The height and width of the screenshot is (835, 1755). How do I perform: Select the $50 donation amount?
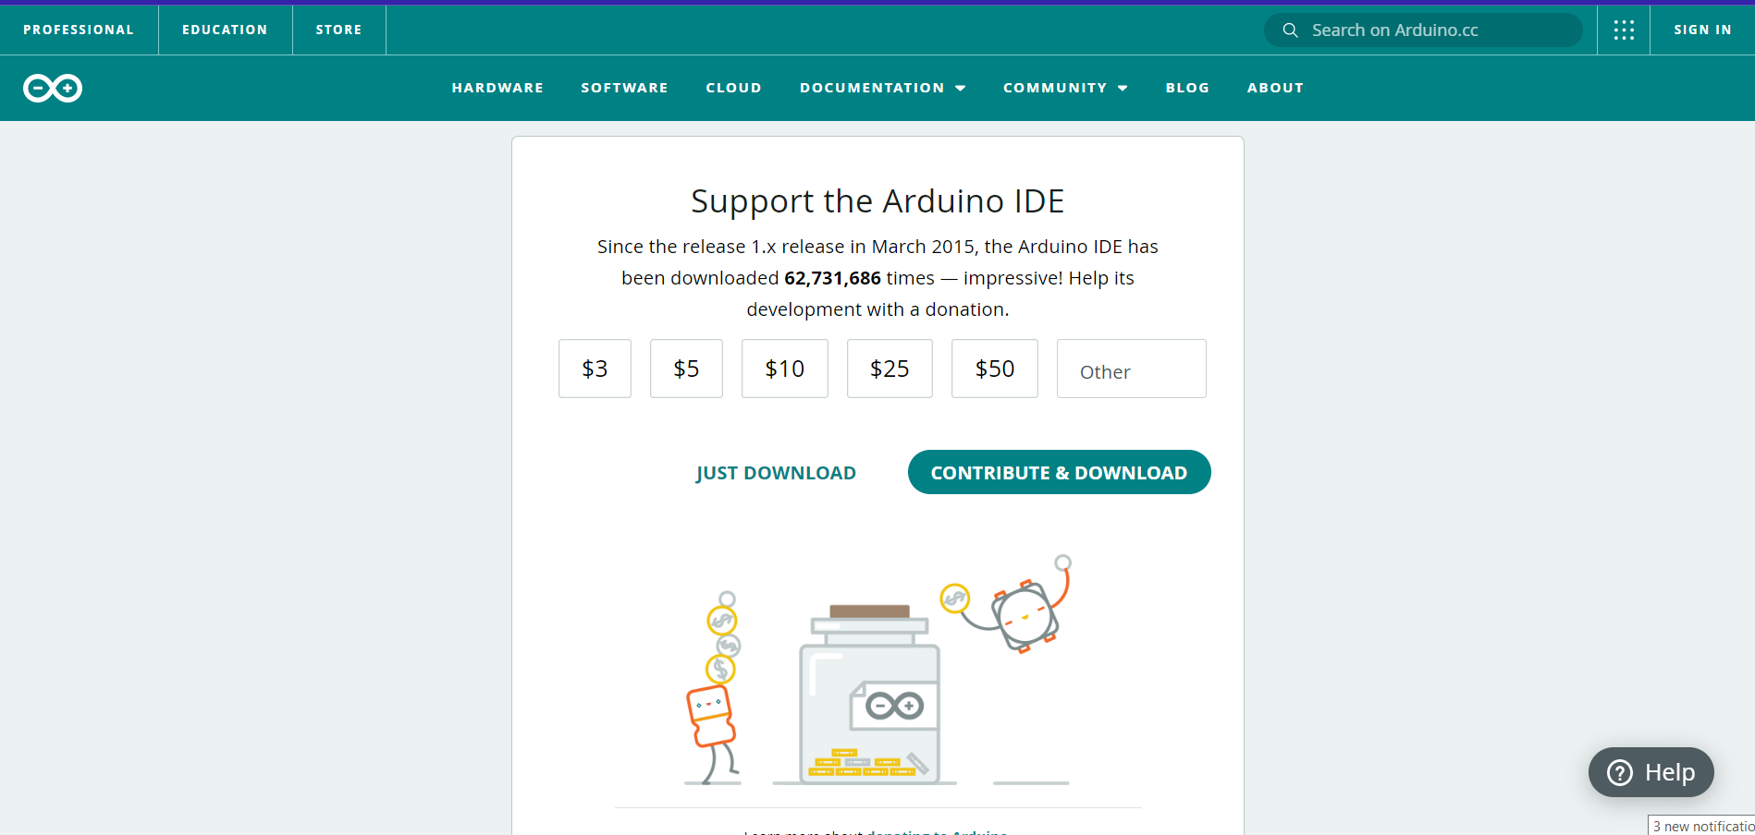(x=994, y=369)
